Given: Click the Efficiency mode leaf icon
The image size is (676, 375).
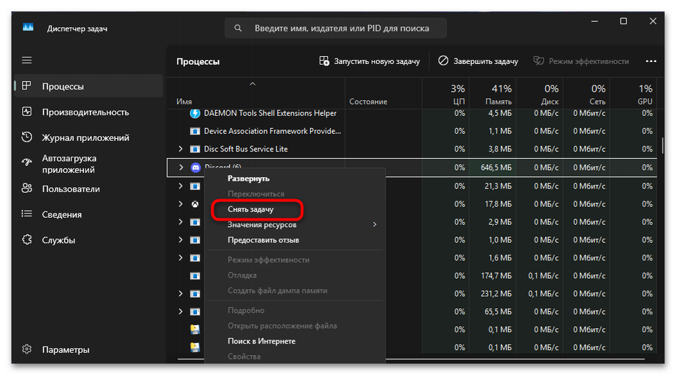Looking at the screenshot, I should point(539,60).
